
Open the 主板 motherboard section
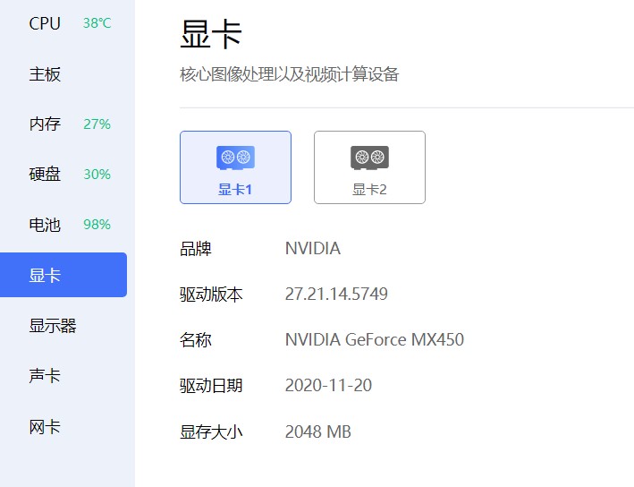[45, 74]
